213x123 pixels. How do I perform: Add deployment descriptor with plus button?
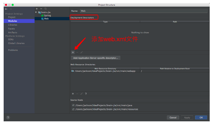pyautogui.click(x=73, y=52)
